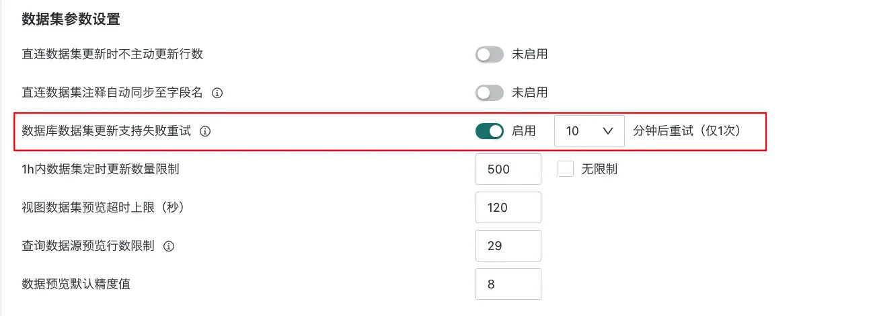This screenshot has width=873, height=316.
Task: Open the retry minutes dropdown showing 10
Action: click(590, 131)
